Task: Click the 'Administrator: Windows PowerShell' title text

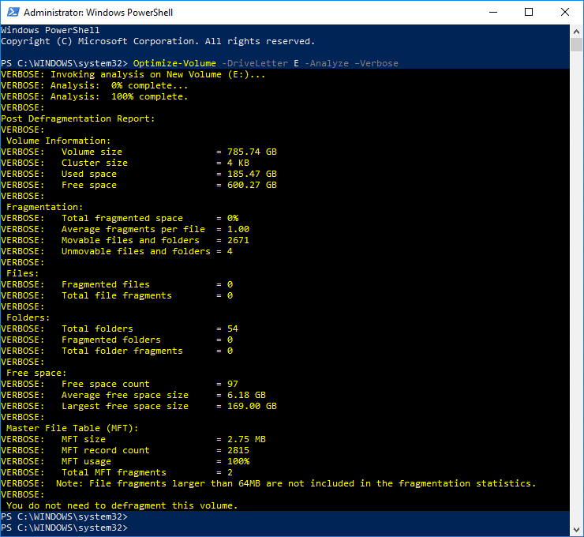Action: point(99,13)
